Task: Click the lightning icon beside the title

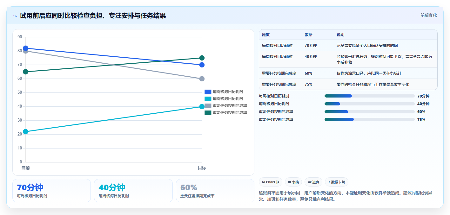Action: pyautogui.click(x=15, y=16)
